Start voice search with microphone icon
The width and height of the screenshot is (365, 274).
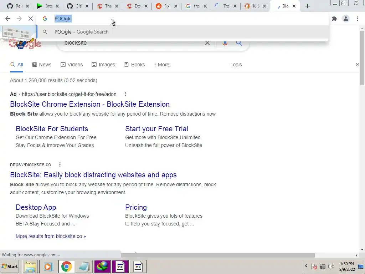point(225,43)
